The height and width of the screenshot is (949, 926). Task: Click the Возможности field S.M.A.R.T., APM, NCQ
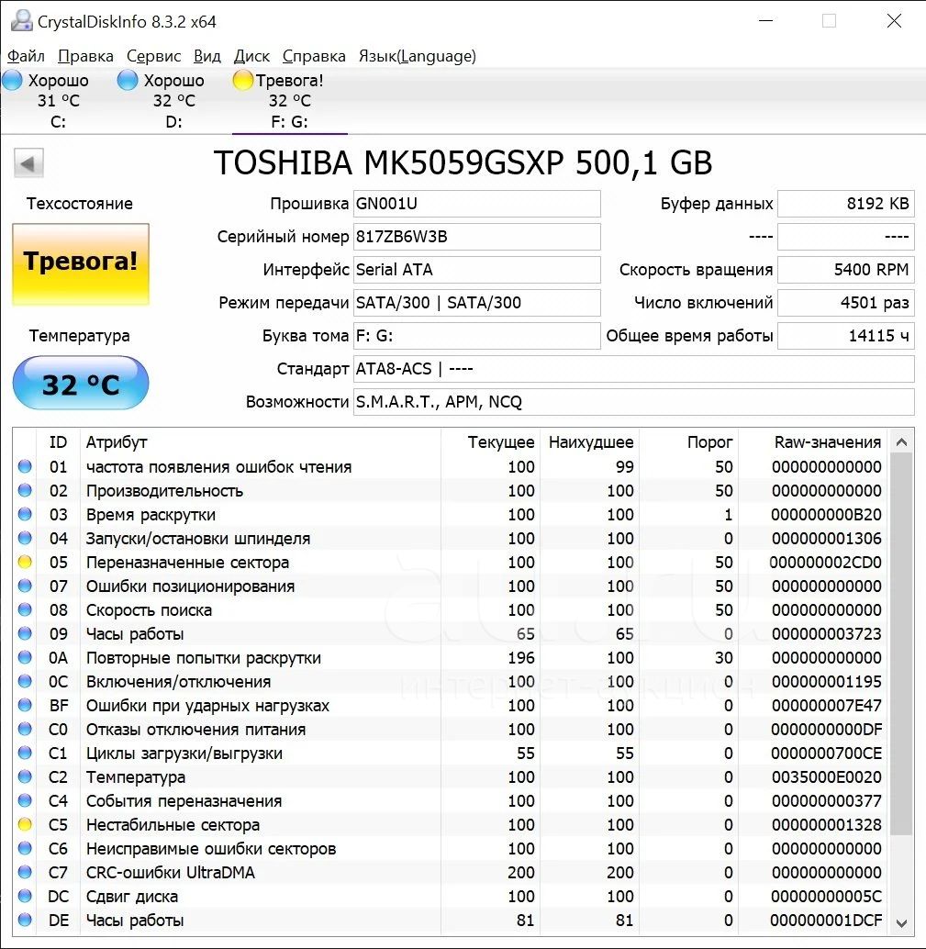pos(633,402)
